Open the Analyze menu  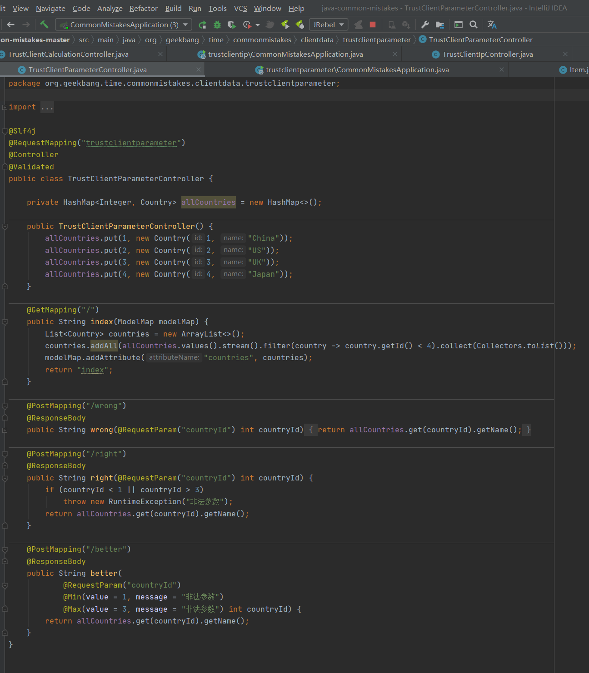(x=110, y=8)
